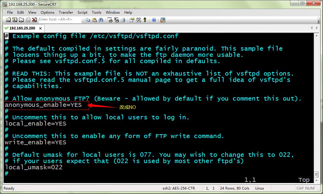Viewport: 323px width, 194px height.
Task: Click the Copy toolbar icon
Action: click(x=88, y=20)
